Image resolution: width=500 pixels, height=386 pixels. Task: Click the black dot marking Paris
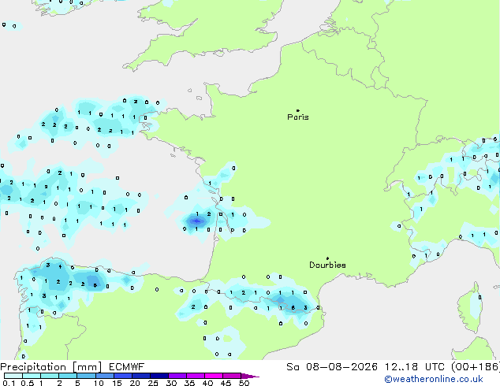(298, 110)
